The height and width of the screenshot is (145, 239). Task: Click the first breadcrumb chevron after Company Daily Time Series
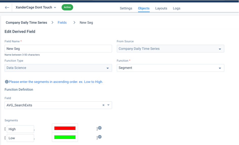(x=52, y=22)
